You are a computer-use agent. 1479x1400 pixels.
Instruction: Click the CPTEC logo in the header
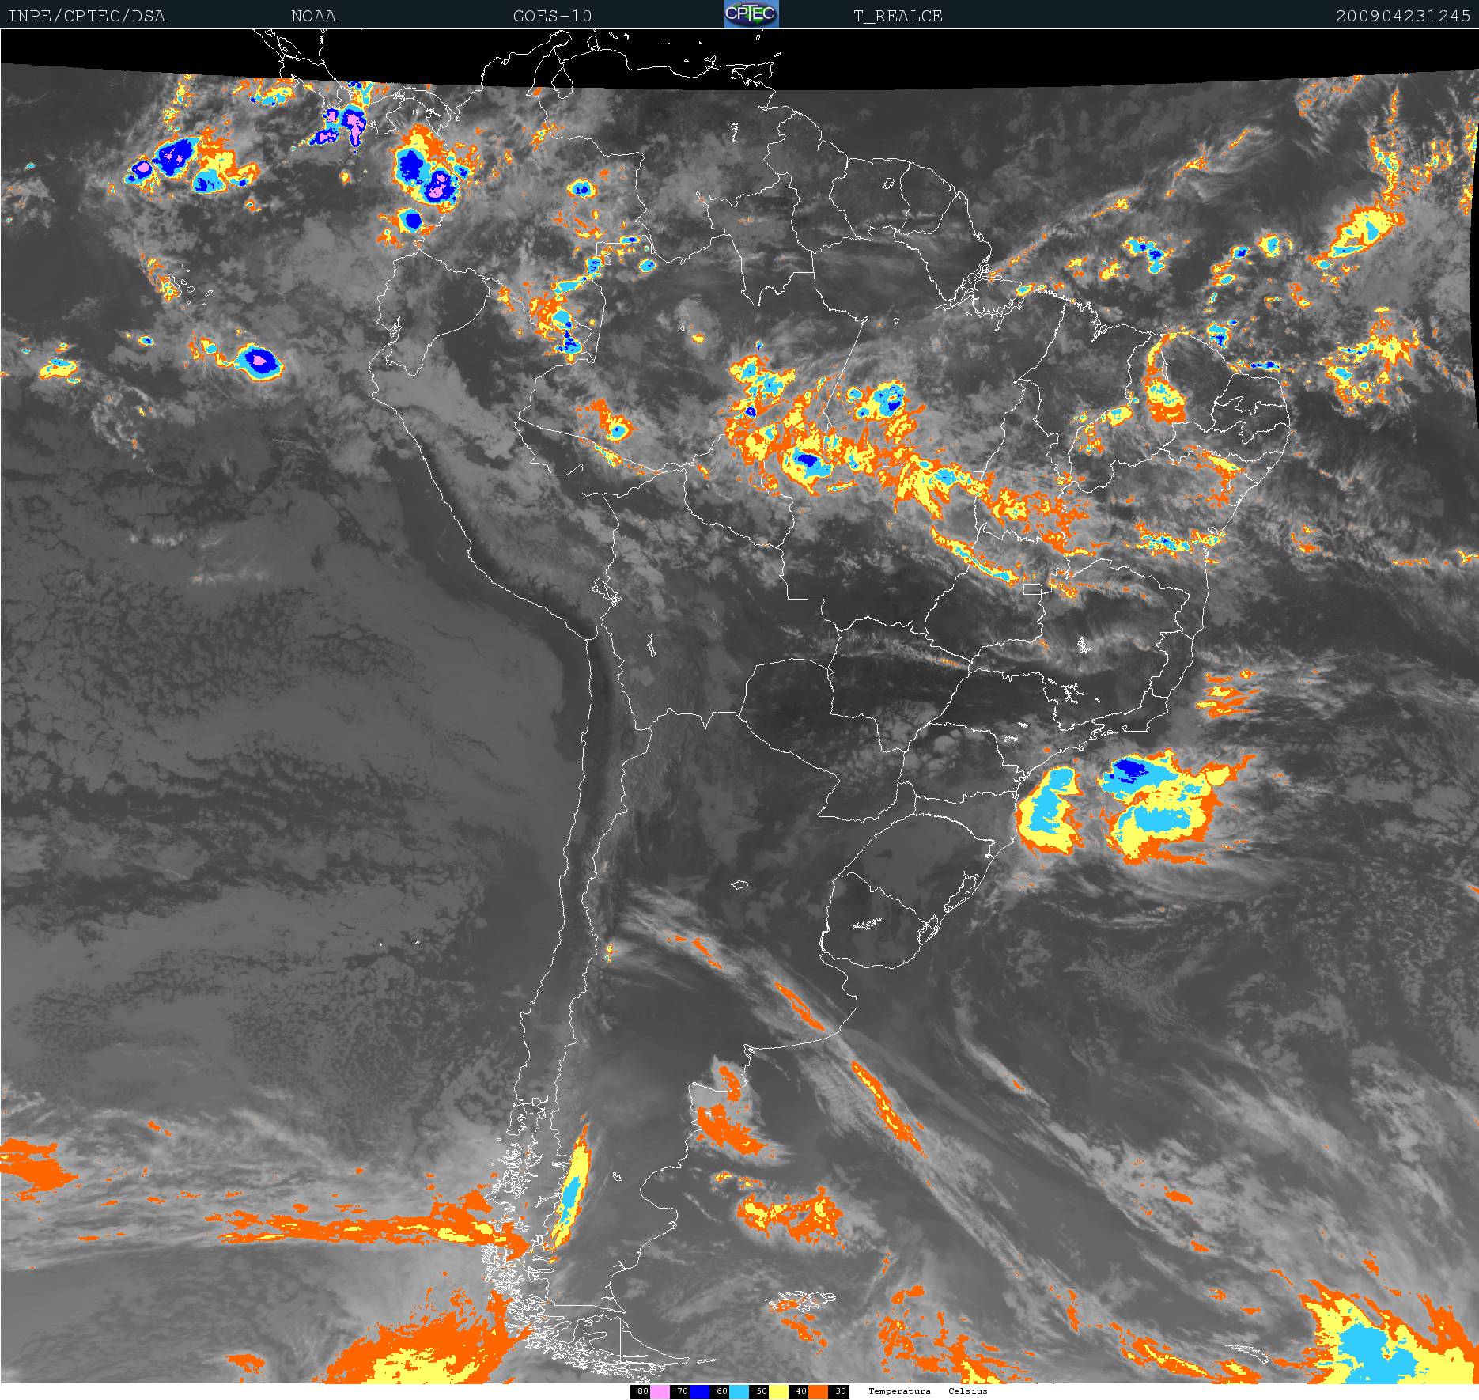(751, 14)
